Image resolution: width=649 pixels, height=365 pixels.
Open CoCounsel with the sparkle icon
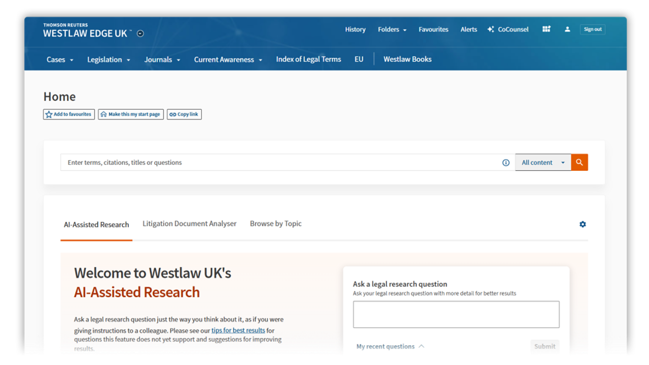coord(508,29)
